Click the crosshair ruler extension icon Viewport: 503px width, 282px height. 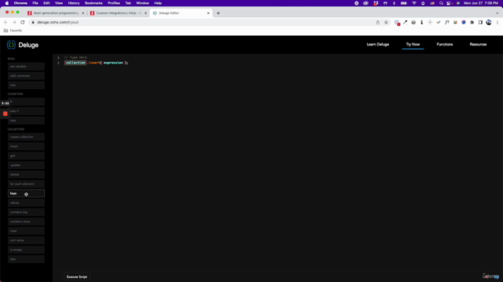(x=430, y=23)
